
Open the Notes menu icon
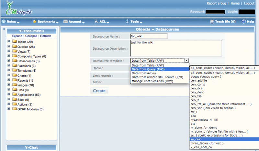[4, 22]
